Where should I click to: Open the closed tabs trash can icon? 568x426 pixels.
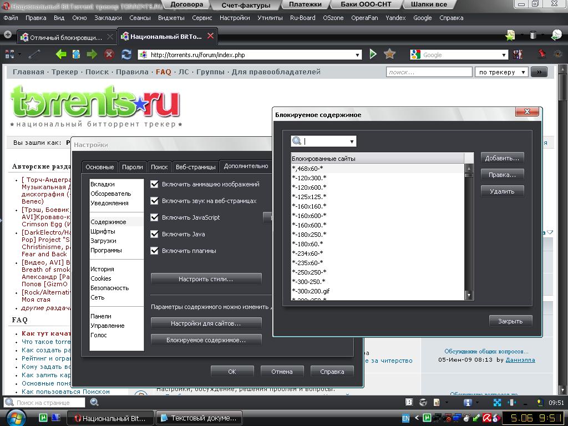coord(533,35)
